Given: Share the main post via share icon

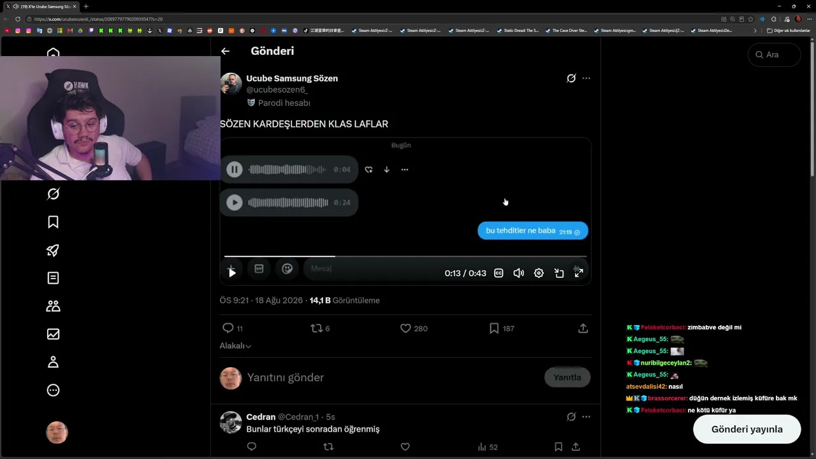Looking at the screenshot, I should pyautogui.click(x=583, y=328).
